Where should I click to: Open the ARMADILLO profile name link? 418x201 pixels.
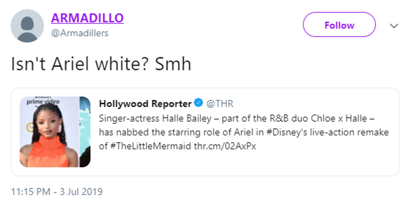(x=87, y=18)
